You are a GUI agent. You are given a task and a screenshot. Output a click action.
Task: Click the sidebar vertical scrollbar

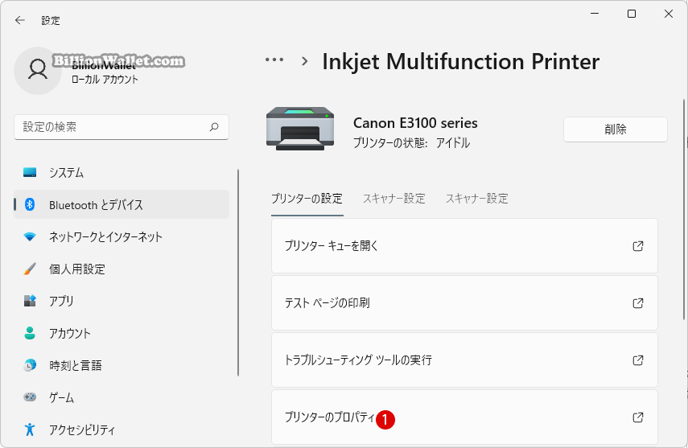[x=238, y=273]
